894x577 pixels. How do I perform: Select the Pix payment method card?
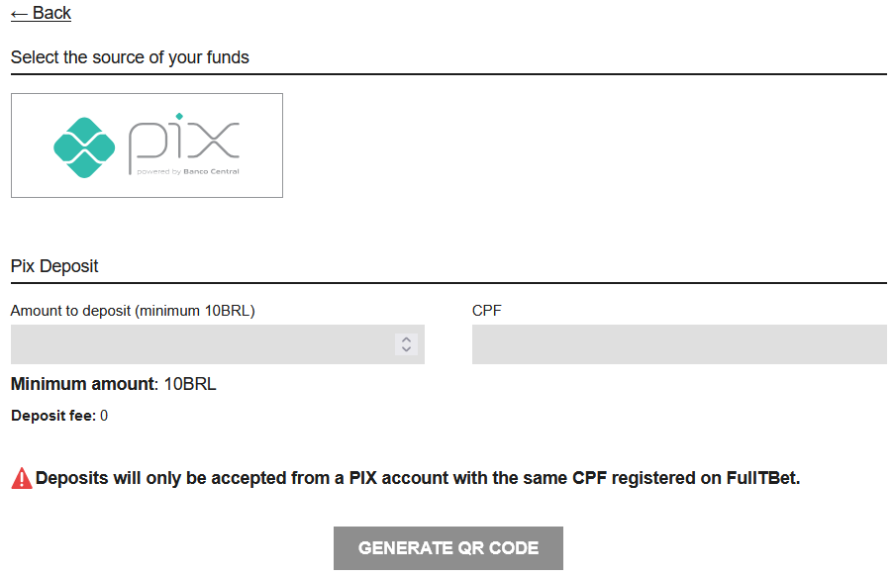pos(147,145)
